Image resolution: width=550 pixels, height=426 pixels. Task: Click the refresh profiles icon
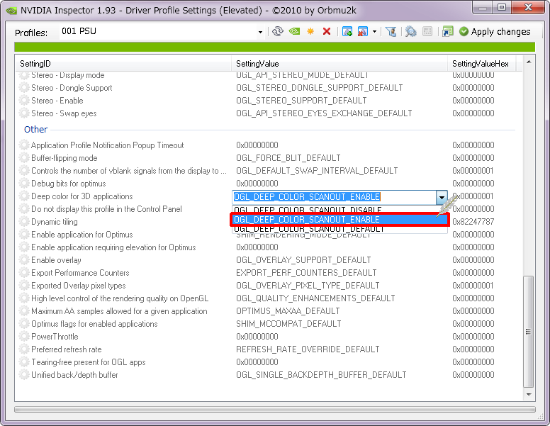(277, 32)
